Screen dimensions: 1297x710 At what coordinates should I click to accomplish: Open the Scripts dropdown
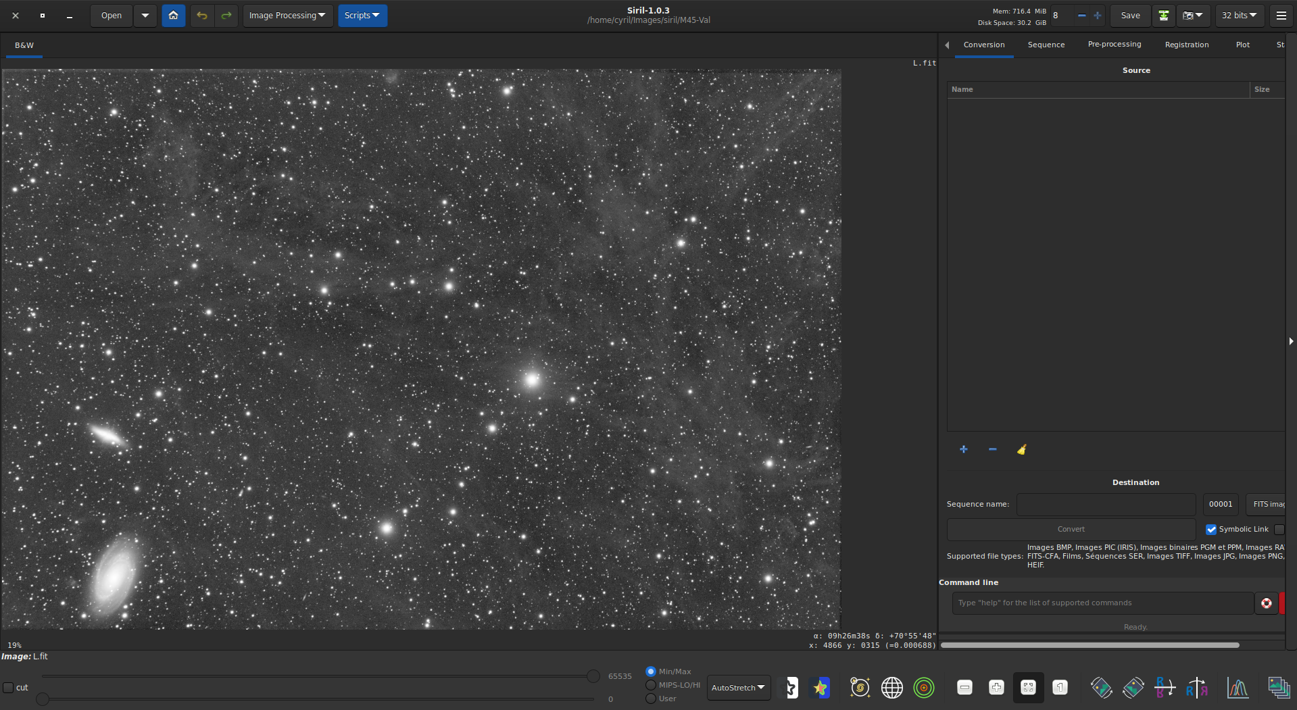pyautogui.click(x=362, y=15)
